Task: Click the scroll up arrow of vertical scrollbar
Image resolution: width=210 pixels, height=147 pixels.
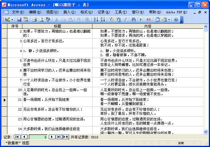Action: coord(206,26)
